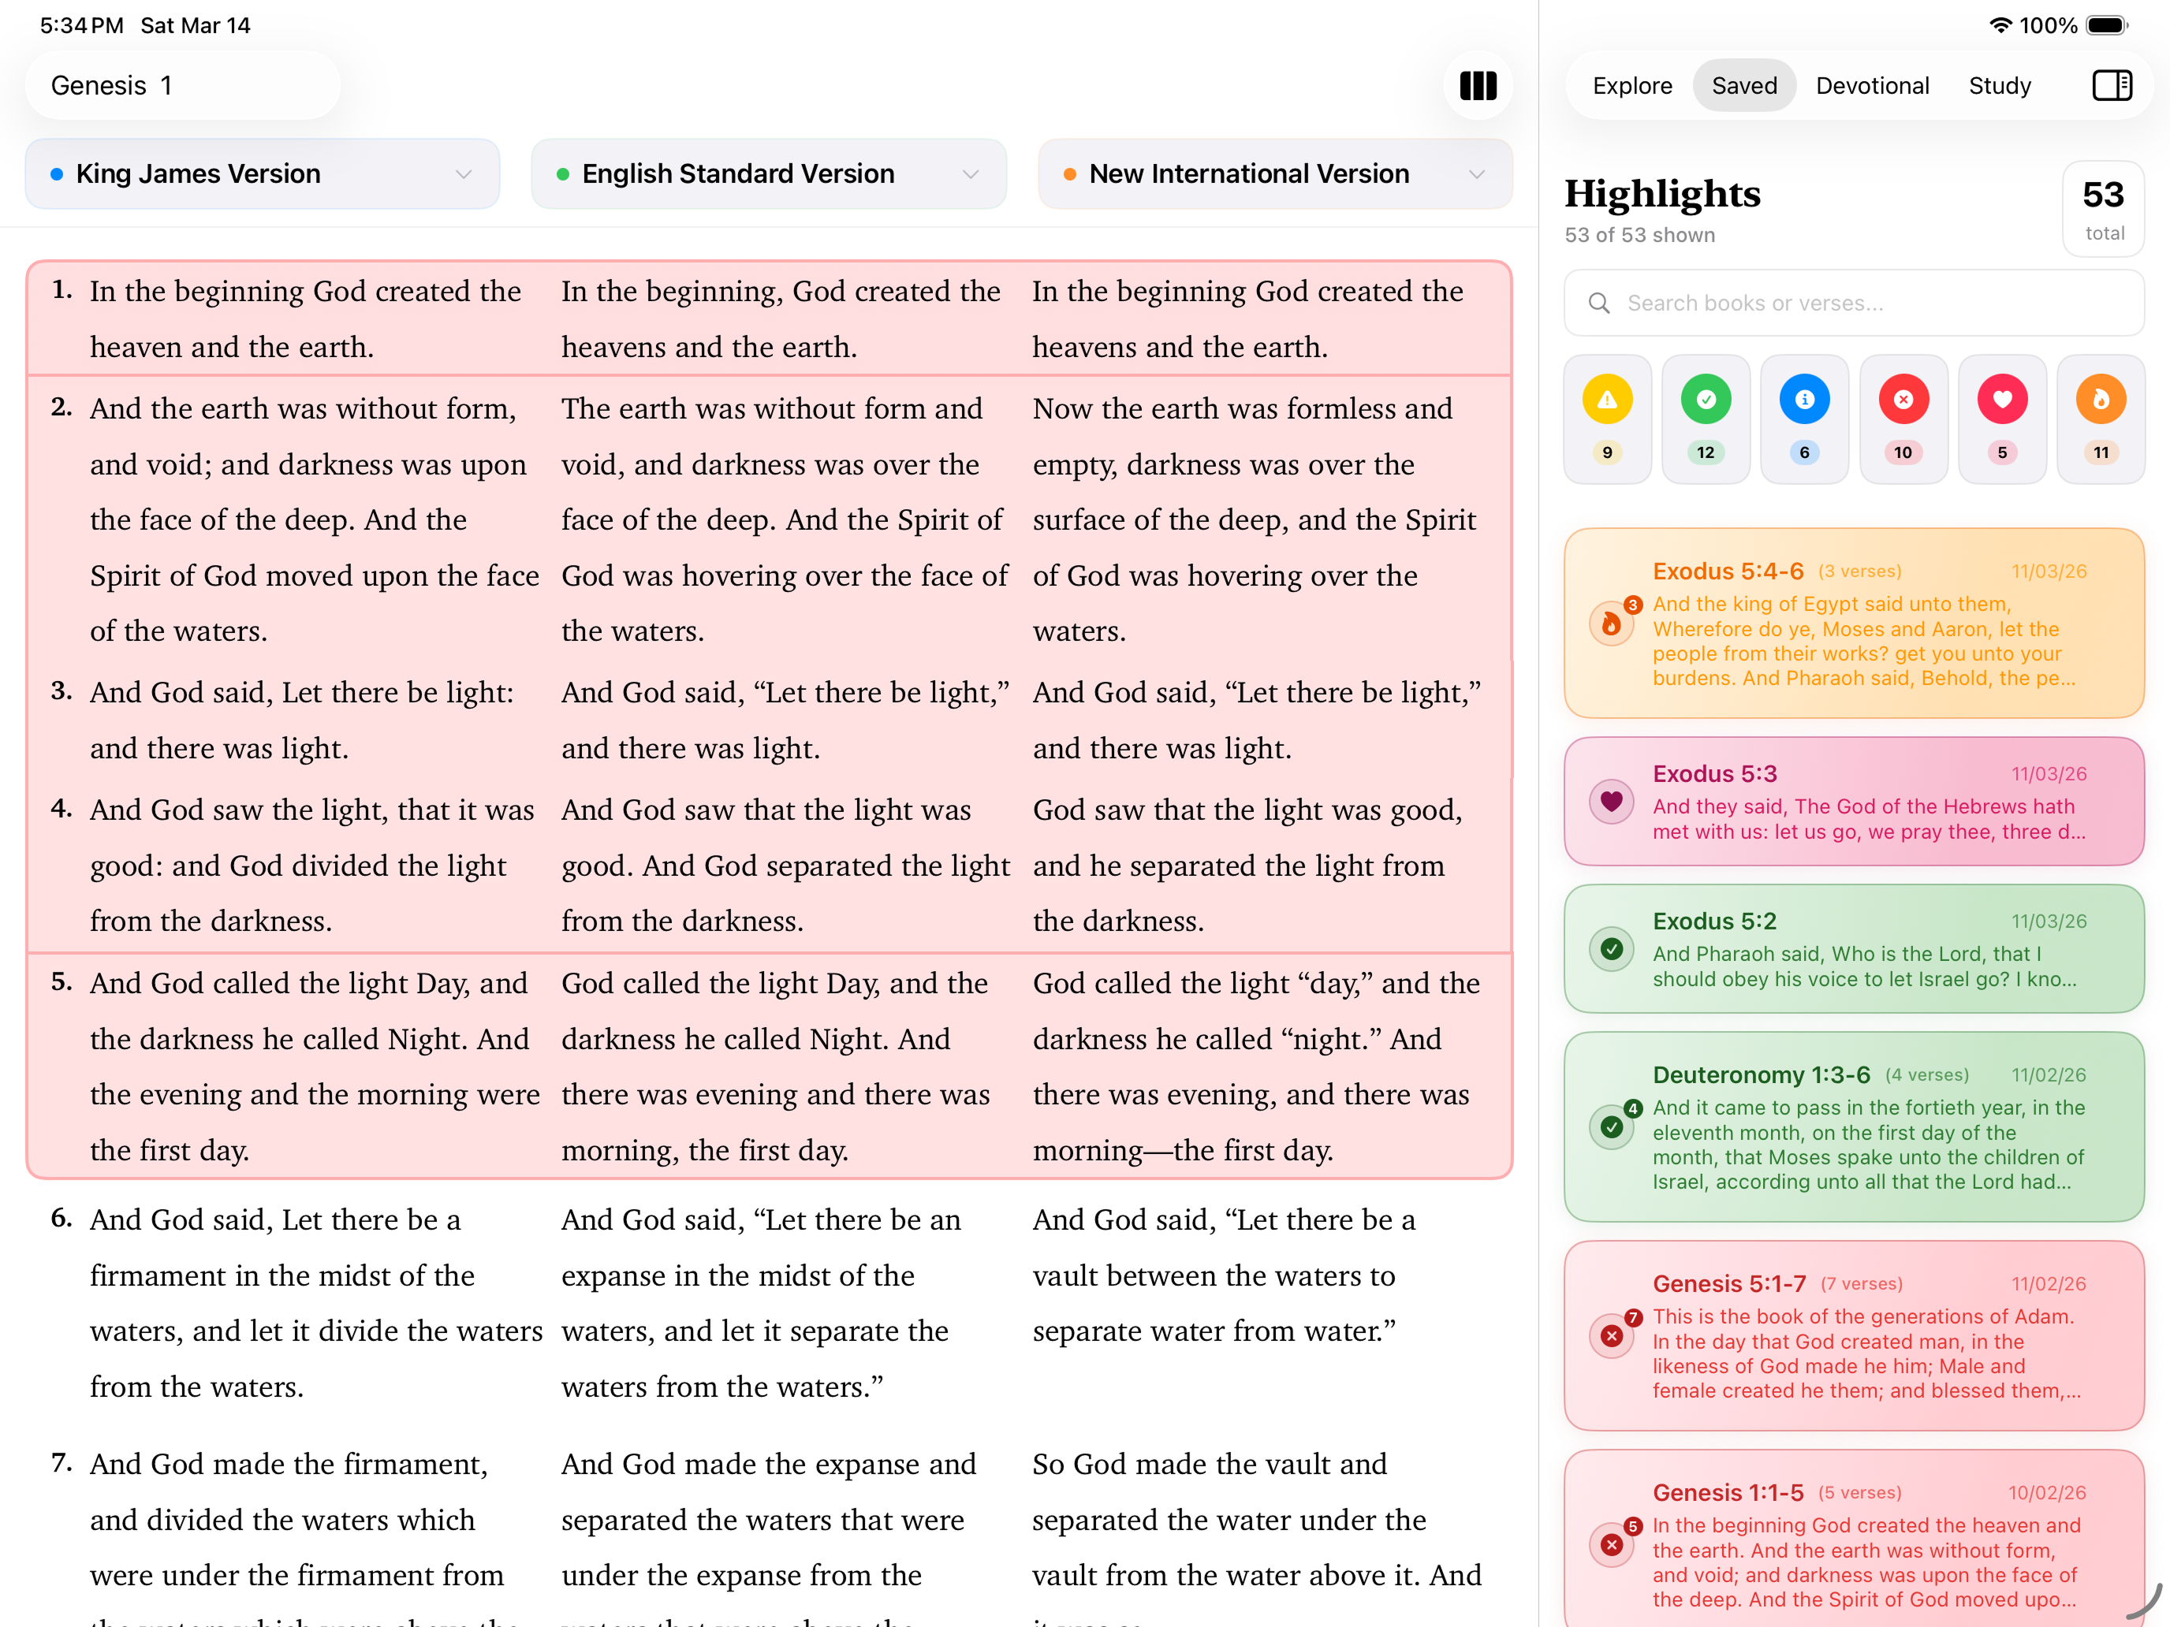Open the Exodus 5:3 highlight card
The image size is (2170, 1627).
(1853, 802)
